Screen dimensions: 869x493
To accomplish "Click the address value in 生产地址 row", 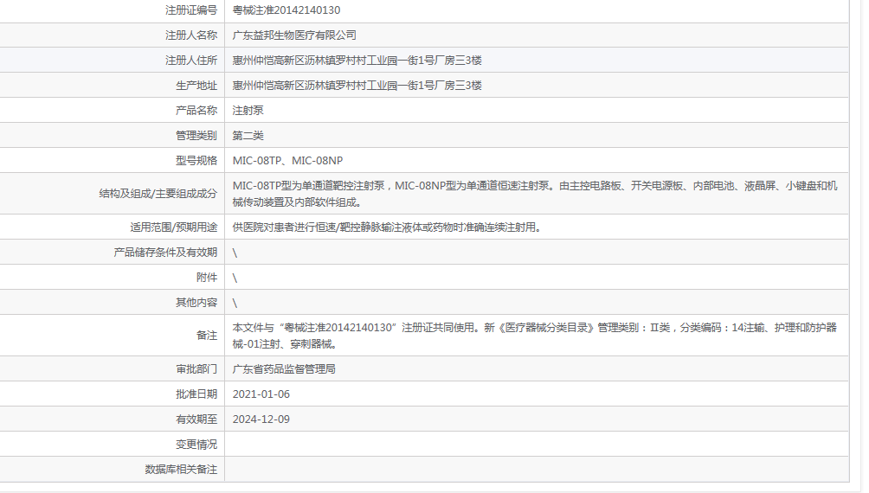I will (x=357, y=86).
